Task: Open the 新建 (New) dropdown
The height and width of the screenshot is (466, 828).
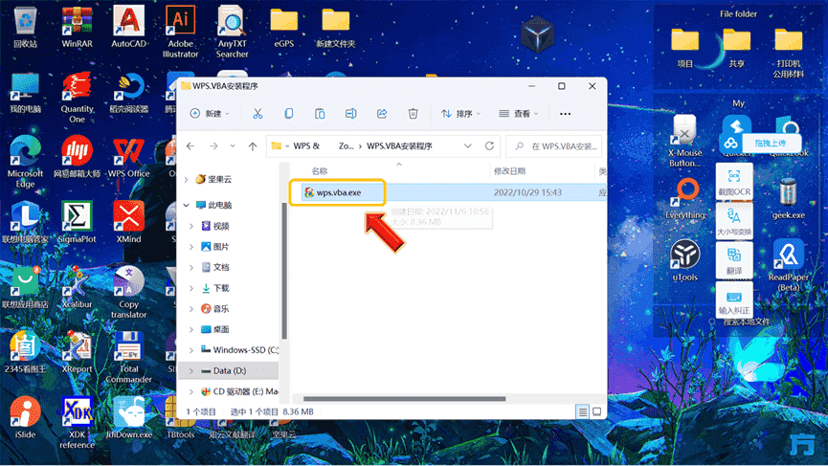Action: point(206,114)
